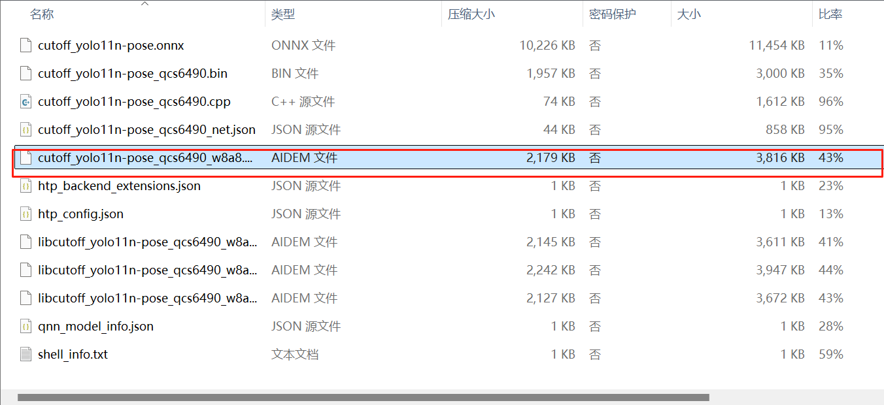
Task: Click the icon of the highlighted w8a8 AIDEM file
Action: (x=25, y=158)
